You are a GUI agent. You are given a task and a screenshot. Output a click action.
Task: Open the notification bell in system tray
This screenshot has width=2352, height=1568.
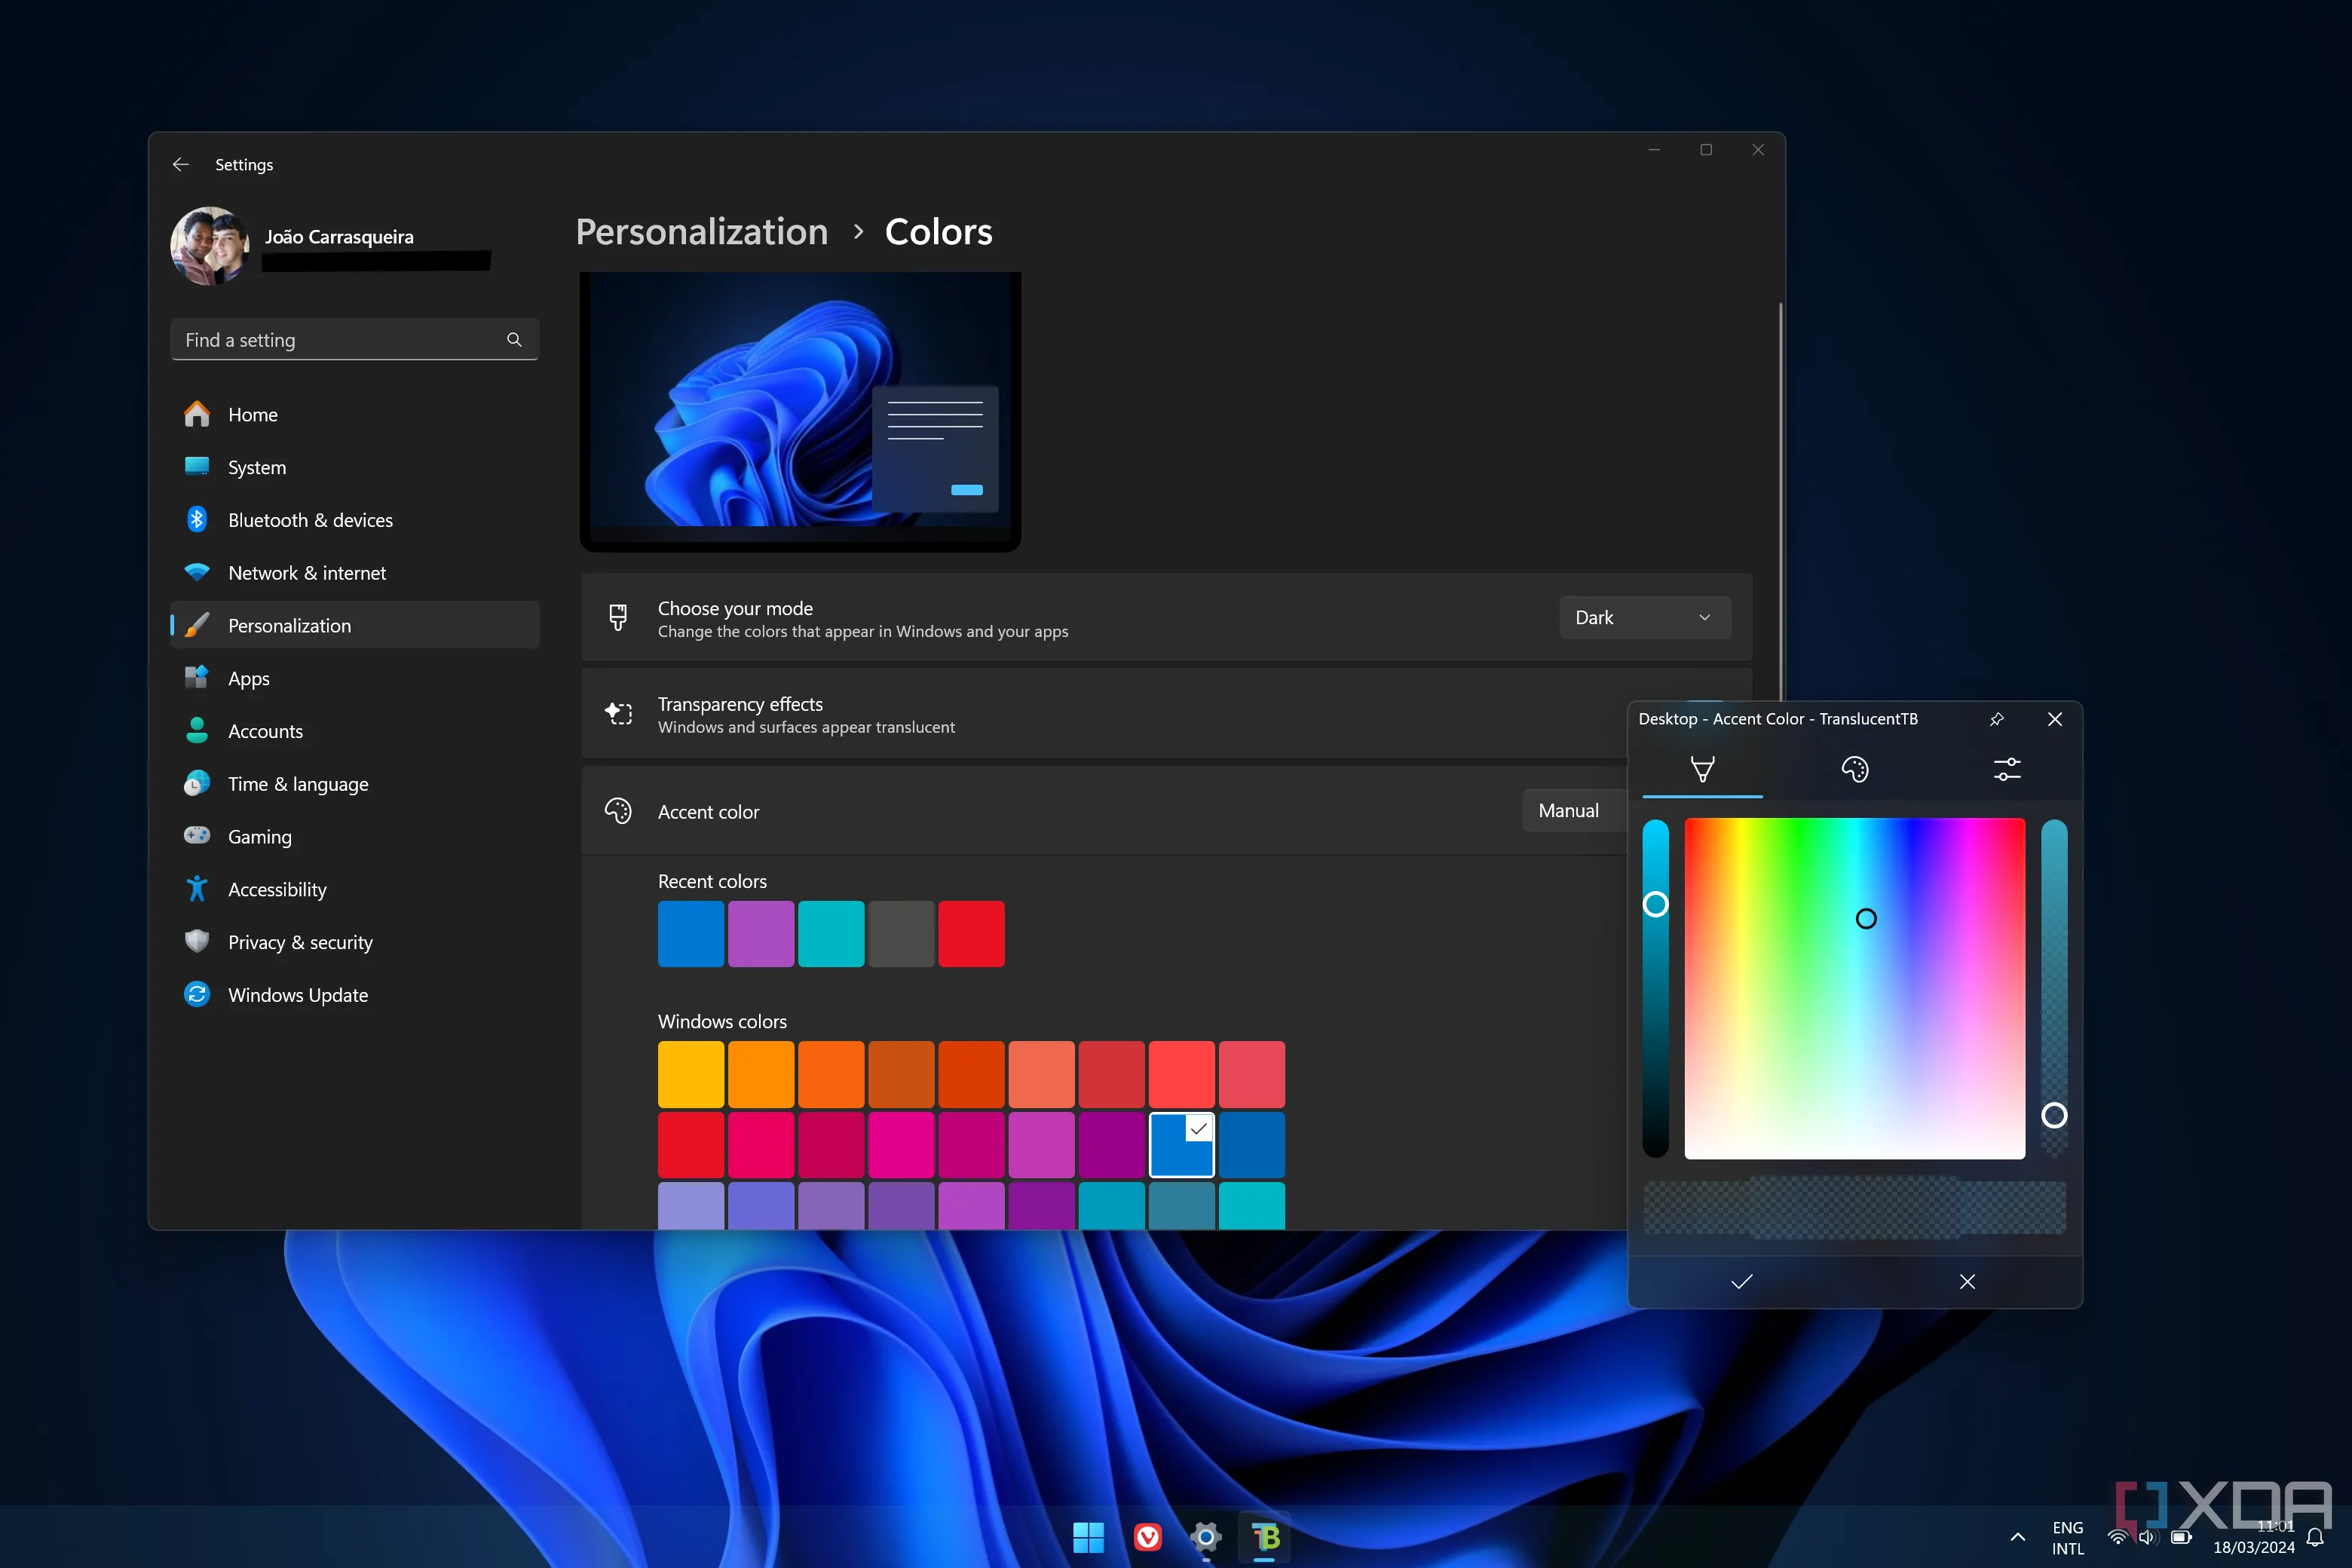point(2314,1537)
